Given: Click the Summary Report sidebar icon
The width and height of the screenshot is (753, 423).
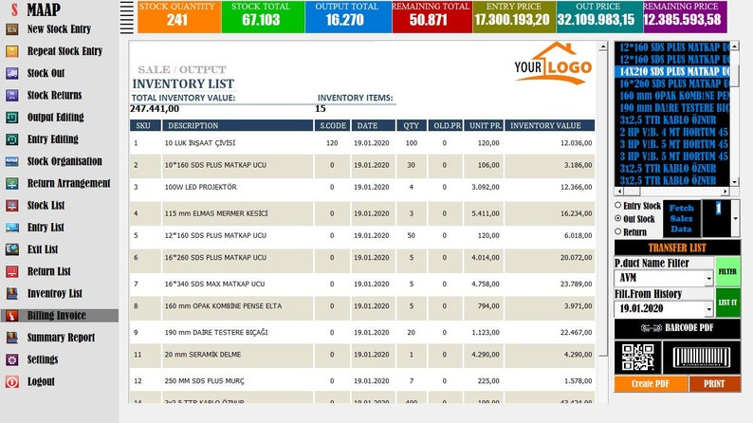Looking at the screenshot, I should coord(12,338).
